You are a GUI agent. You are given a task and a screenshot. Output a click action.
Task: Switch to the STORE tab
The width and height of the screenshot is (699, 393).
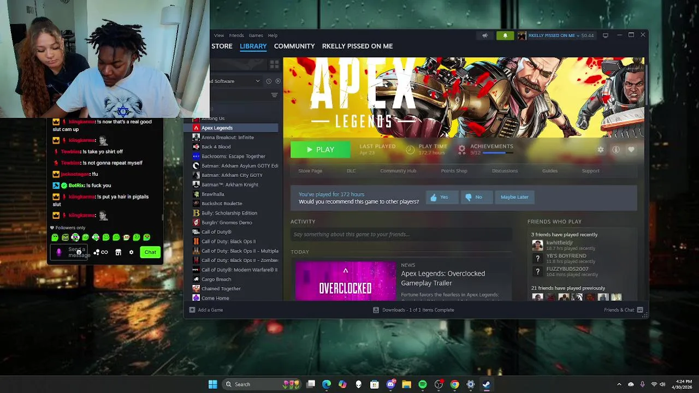(222, 46)
